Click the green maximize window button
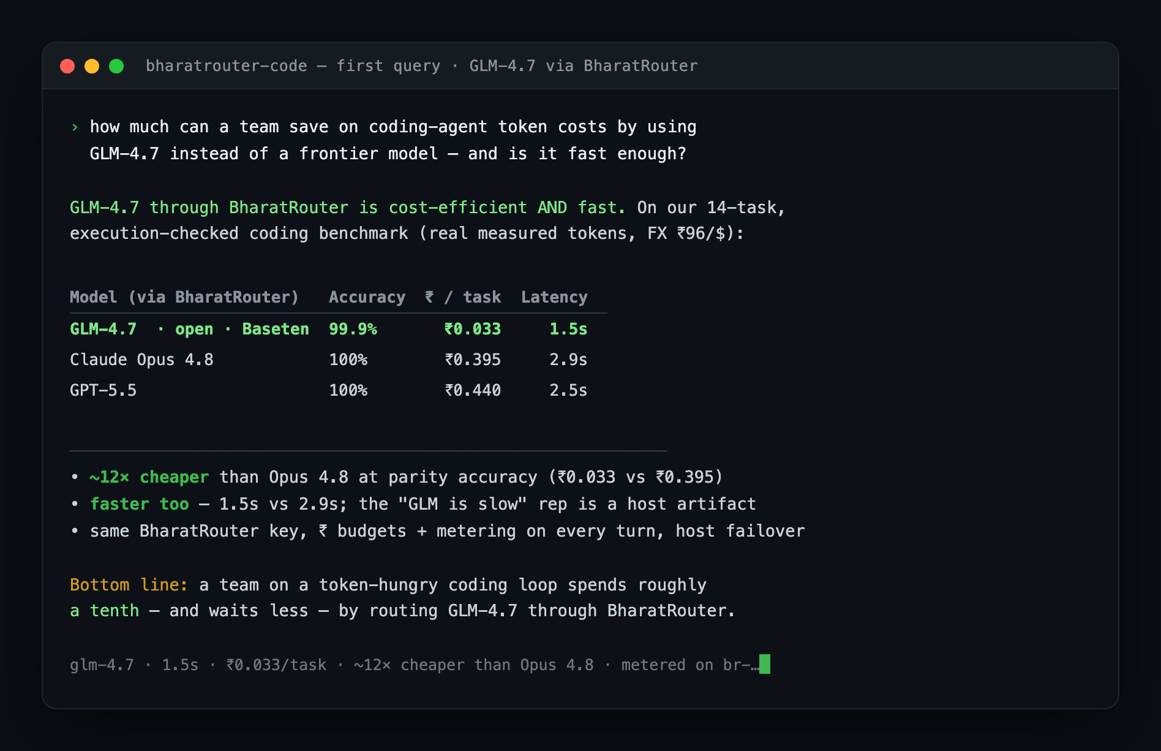The width and height of the screenshot is (1161, 751). (116, 66)
